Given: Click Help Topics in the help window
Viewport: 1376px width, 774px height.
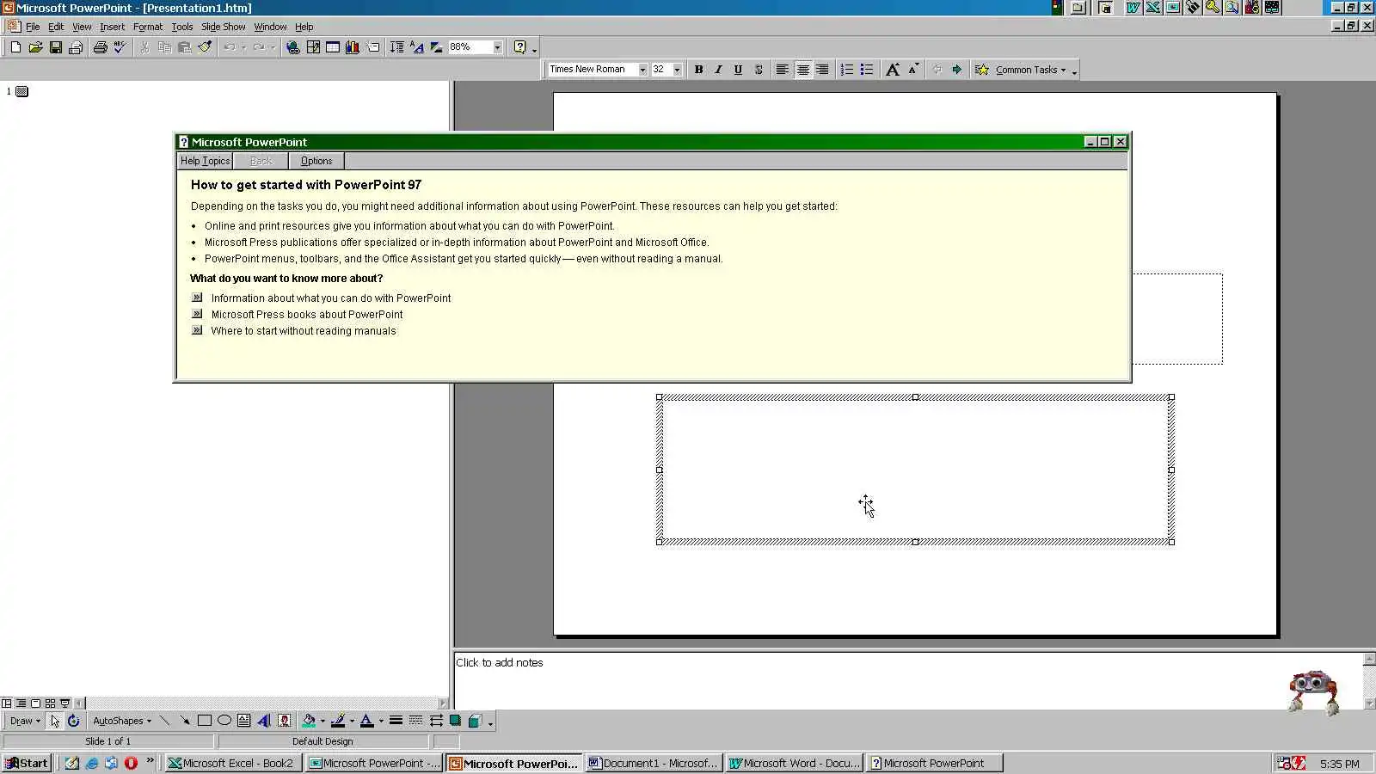Looking at the screenshot, I should tap(205, 161).
